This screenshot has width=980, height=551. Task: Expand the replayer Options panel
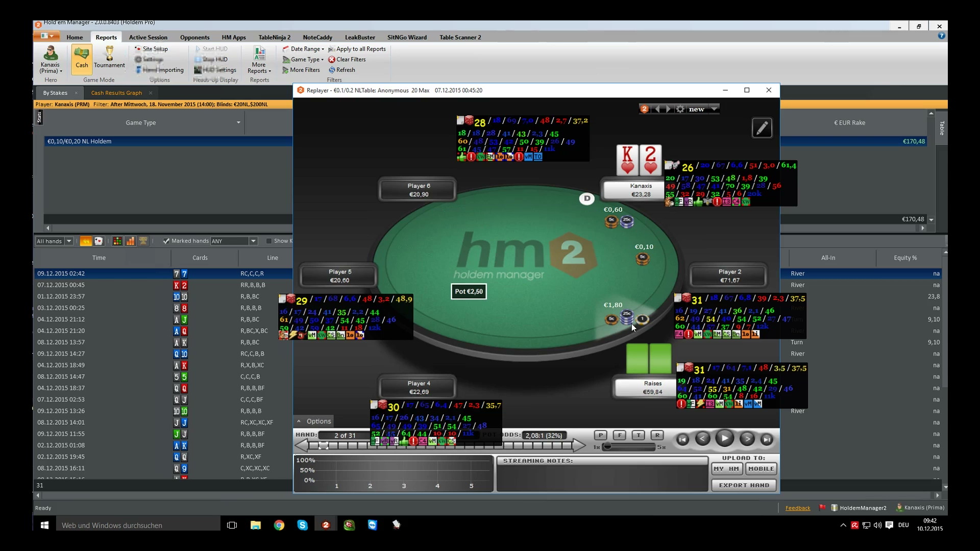314,421
